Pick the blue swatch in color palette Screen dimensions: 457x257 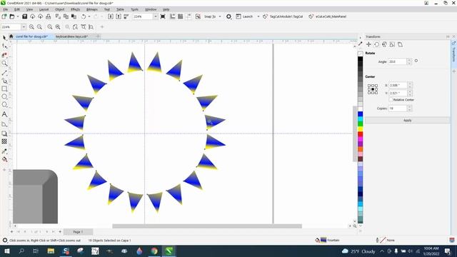tap(360, 114)
